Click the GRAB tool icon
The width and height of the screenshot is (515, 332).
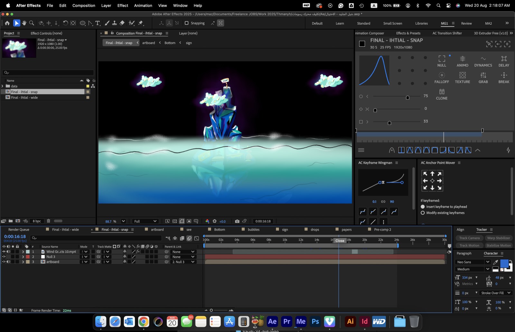pyautogui.click(x=483, y=77)
